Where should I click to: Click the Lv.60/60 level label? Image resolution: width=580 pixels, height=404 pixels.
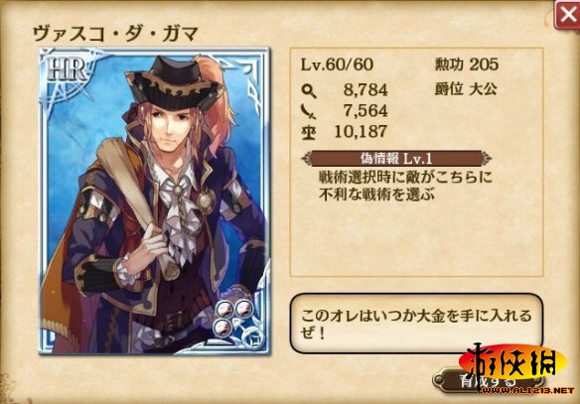(x=337, y=65)
